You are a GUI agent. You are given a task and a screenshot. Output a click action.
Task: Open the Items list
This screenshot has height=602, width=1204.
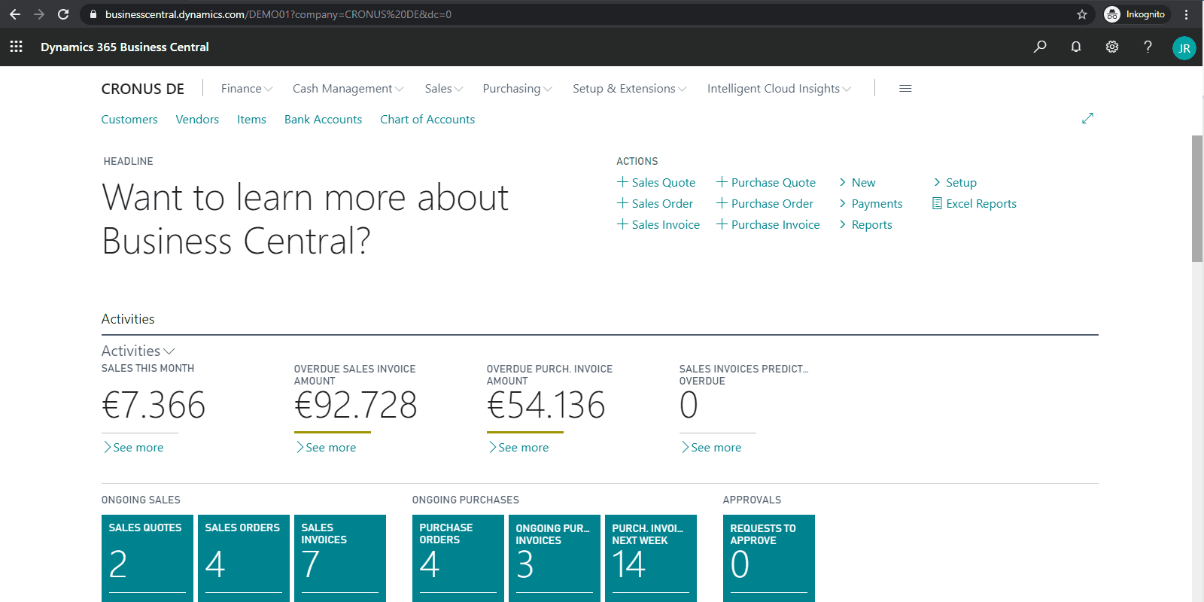pyautogui.click(x=251, y=119)
